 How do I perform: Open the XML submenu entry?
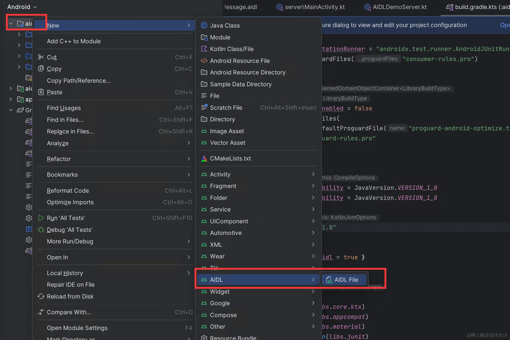pos(258,244)
